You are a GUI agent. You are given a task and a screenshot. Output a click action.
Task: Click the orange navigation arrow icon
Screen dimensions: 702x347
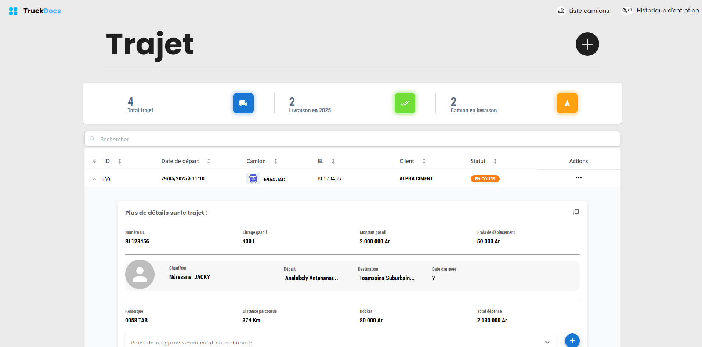point(567,103)
